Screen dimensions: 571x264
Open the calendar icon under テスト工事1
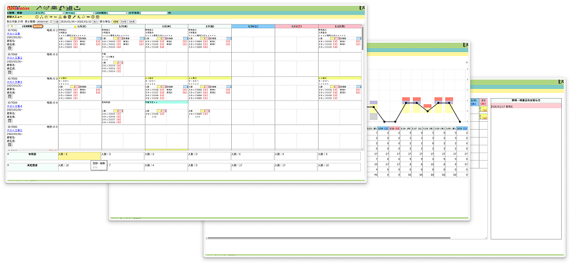pyautogui.click(x=10, y=48)
